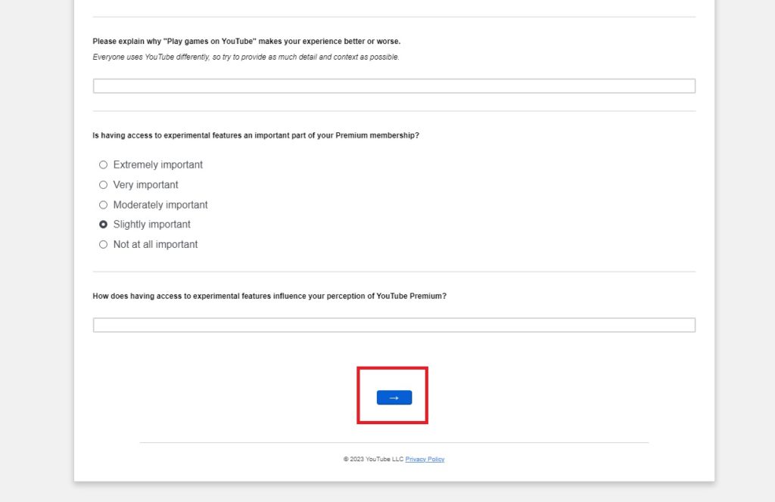The height and width of the screenshot is (502, 775).
Task: Click the next arrow button
Action: (393, 397)
